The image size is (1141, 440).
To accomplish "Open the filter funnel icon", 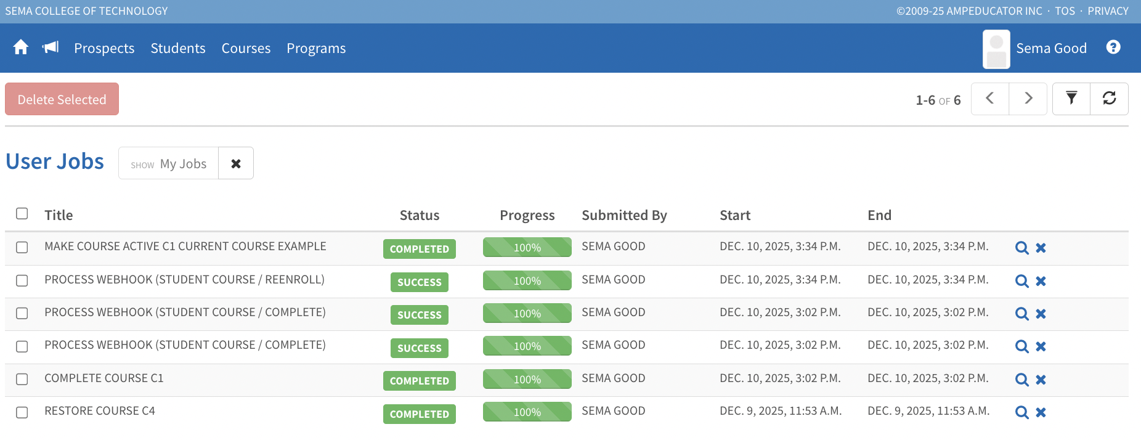I will (1071, 99).
